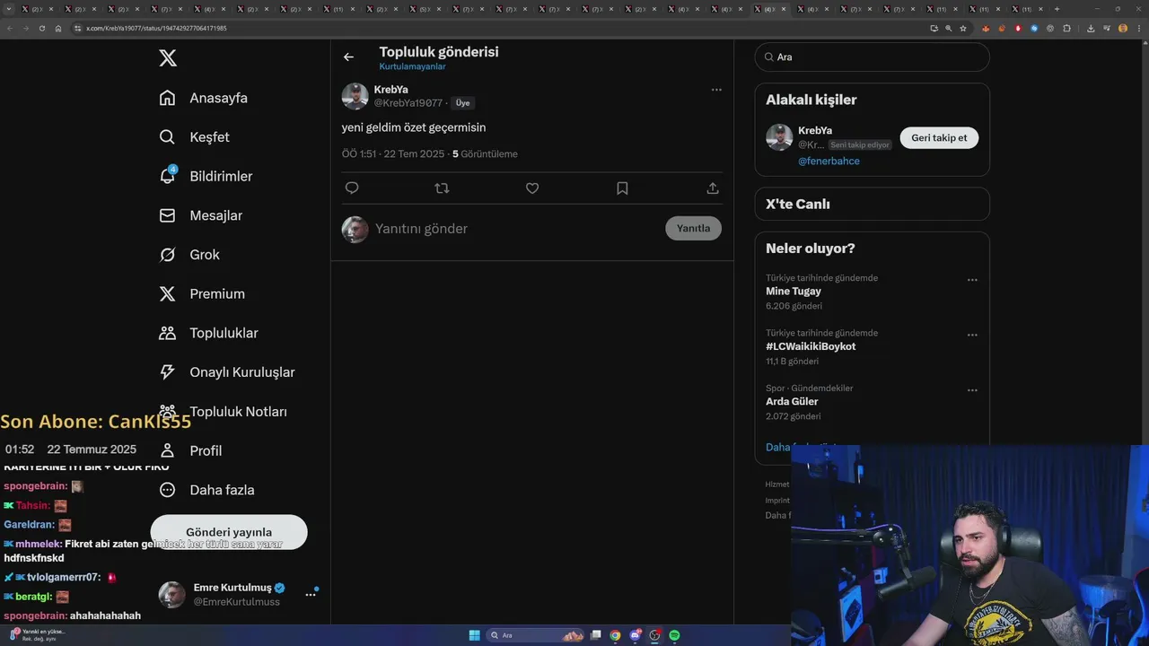Click the Gönderi yayınla button

(x=229, y=532)
